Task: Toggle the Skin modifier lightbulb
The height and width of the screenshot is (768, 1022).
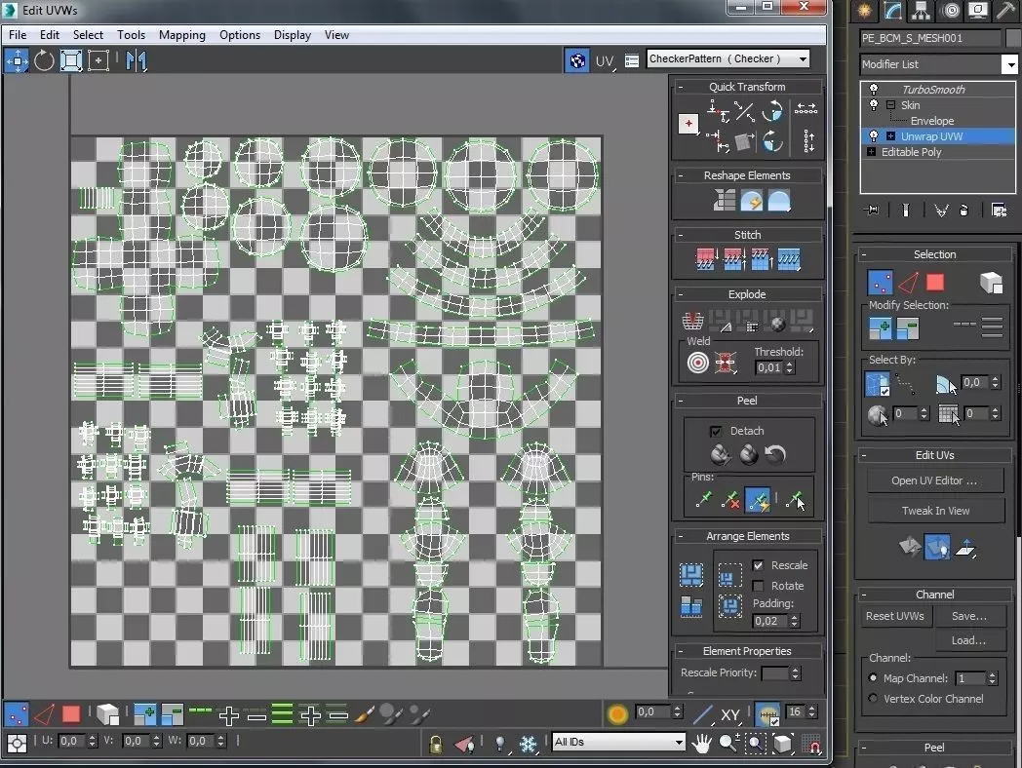Action: tap(874, 105)
